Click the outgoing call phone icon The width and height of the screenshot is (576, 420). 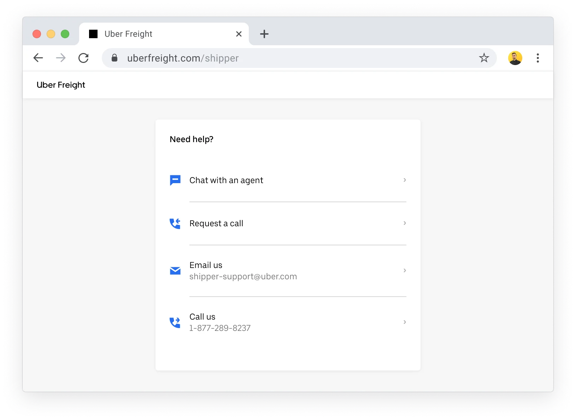175,322
